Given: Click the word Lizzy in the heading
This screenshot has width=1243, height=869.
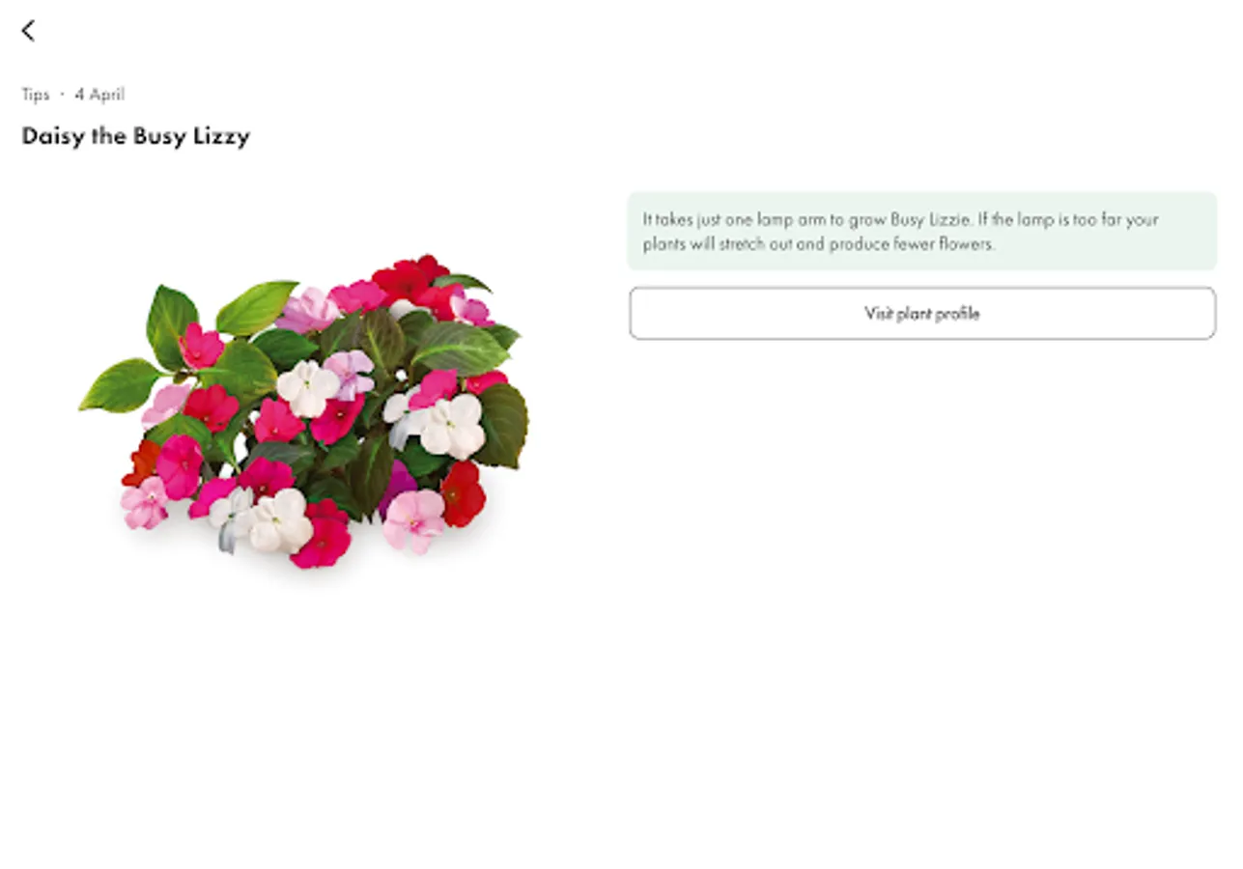Looking at the screenshot, I should point(221,136).
